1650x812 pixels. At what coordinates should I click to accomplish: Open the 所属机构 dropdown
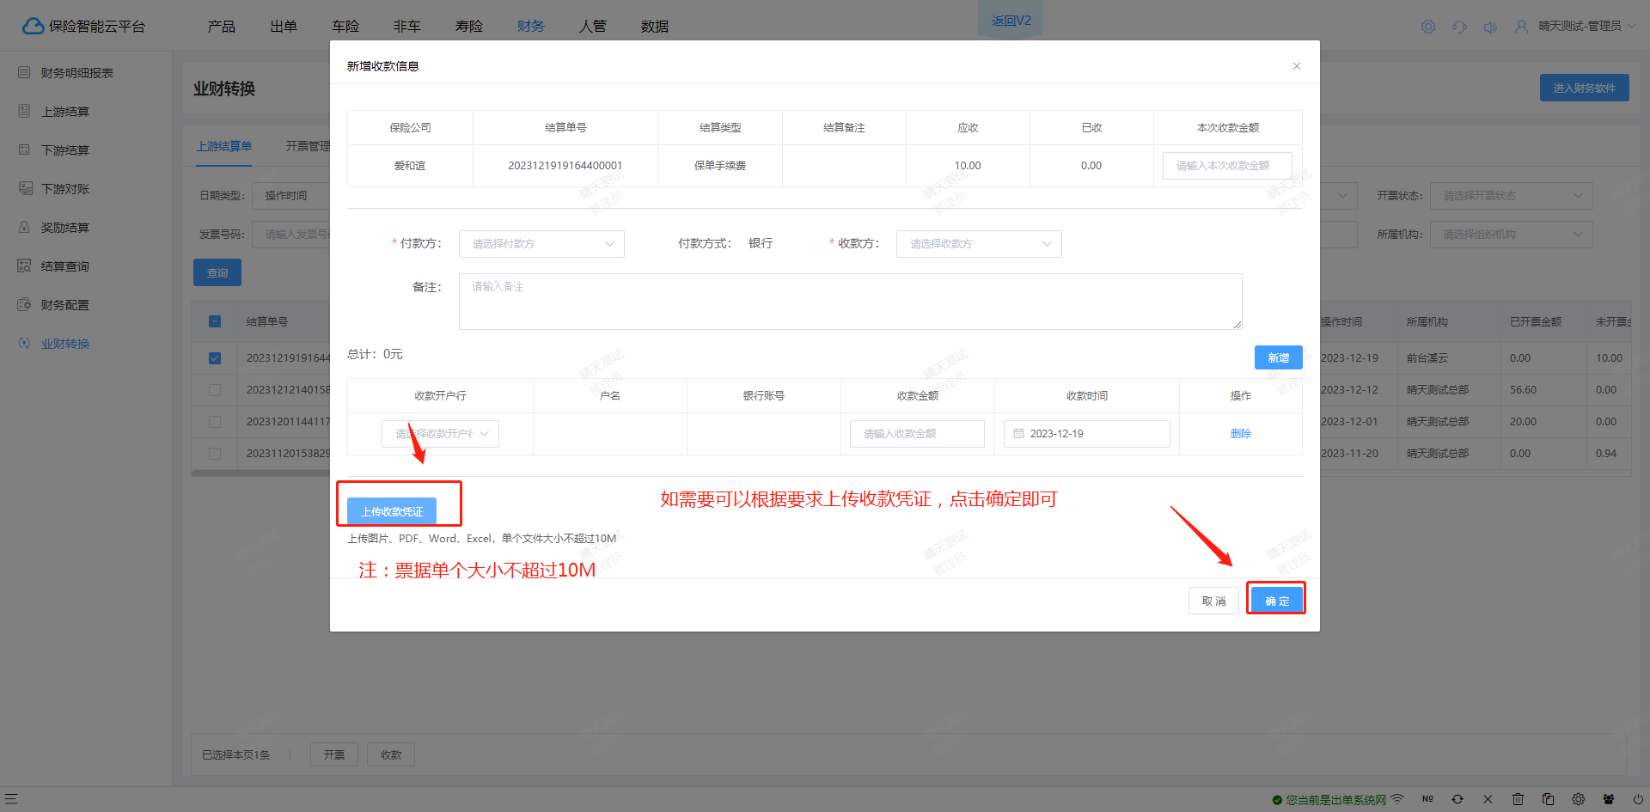point(1511,235)
